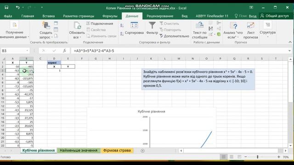
Task: Click the Insert Function fx icon
Action: (64, 51)
